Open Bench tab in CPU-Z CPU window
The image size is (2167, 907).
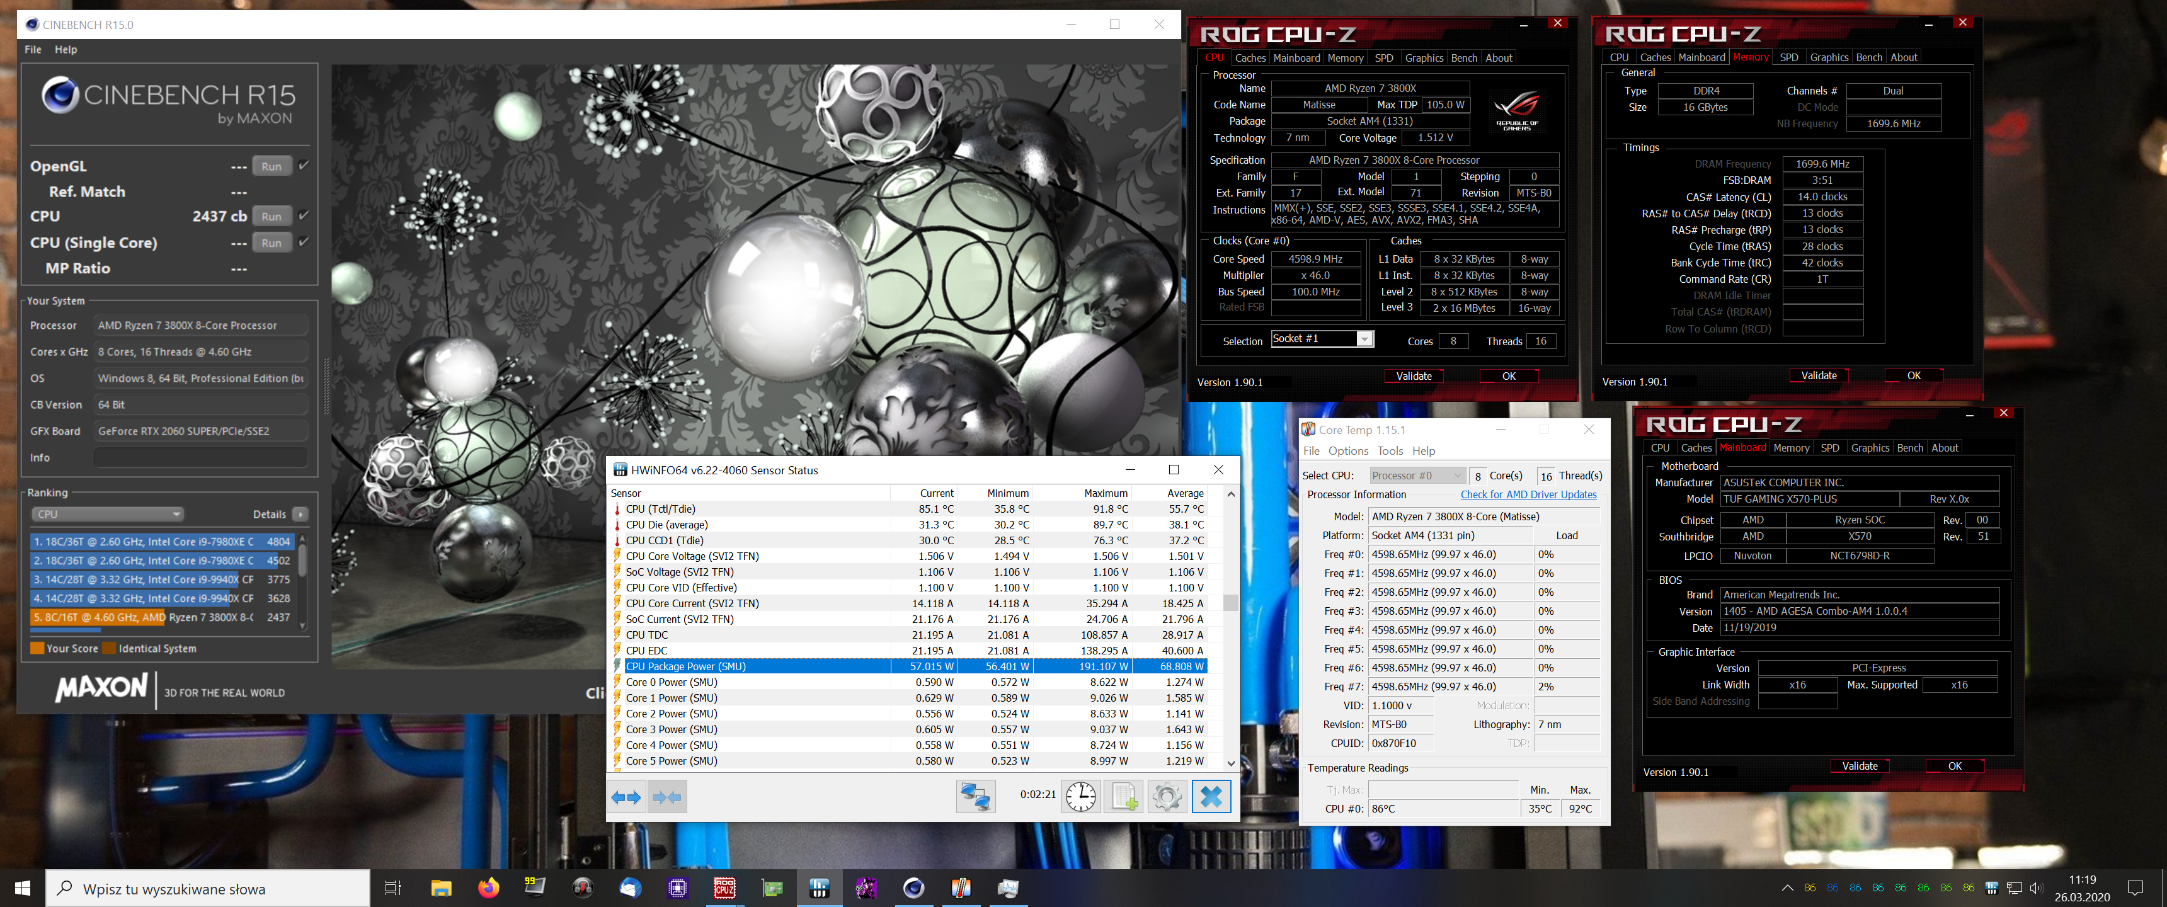[1464, 58]
